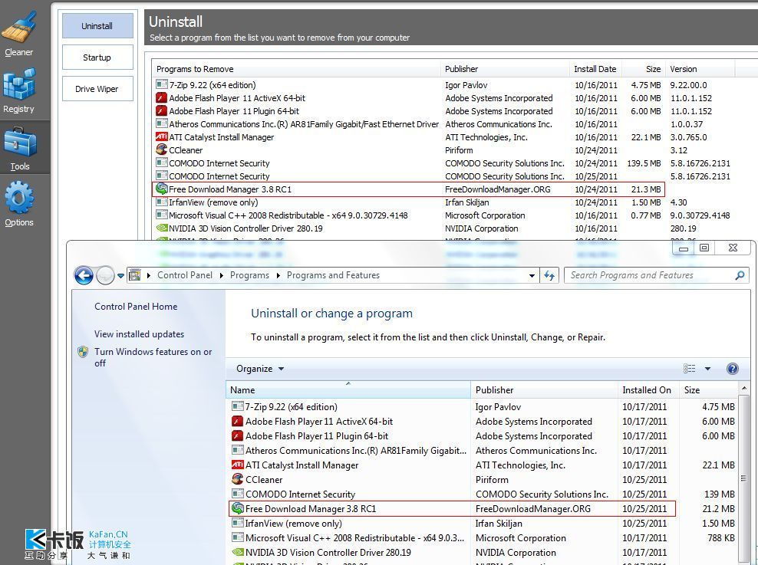
Task: Select NVIDIA 3D Vision Controller icon in Programs and Features
Action: coord(237,552)
